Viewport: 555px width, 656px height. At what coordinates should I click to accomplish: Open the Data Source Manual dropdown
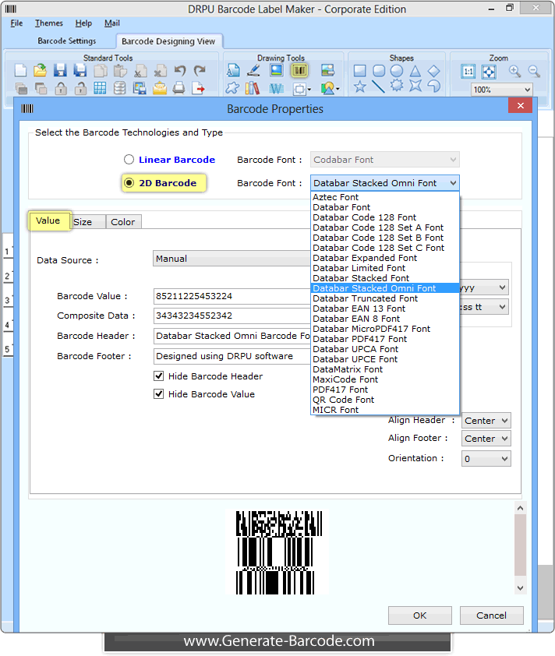[x=232, y=259]
